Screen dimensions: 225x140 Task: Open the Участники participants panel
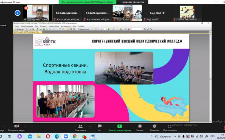(x=81, y=128)
